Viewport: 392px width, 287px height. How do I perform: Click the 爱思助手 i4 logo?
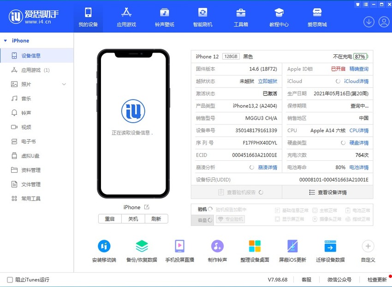point(34,17)
